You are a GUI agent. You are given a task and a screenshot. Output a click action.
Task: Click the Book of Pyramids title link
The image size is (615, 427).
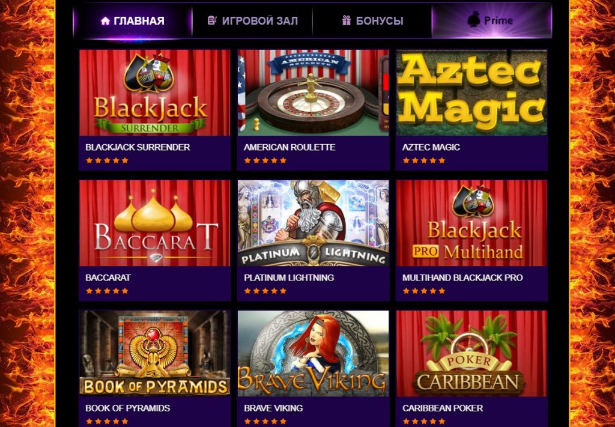[x=128, y=408]
